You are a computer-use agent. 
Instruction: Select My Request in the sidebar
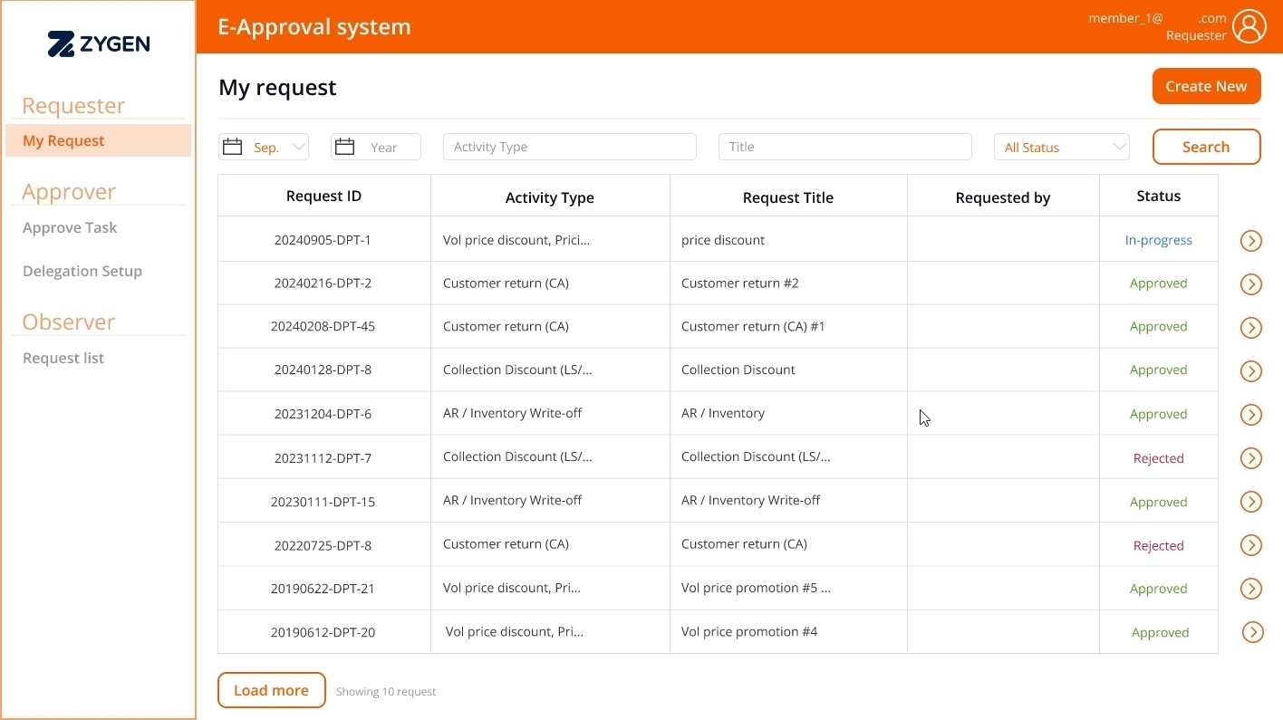[63, 140]
